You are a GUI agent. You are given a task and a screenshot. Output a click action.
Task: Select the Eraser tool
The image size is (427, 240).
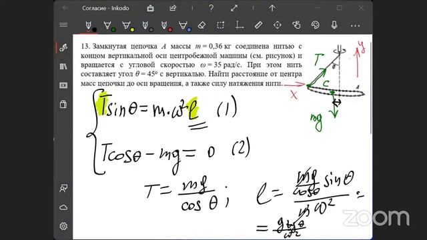click(201, 25)
